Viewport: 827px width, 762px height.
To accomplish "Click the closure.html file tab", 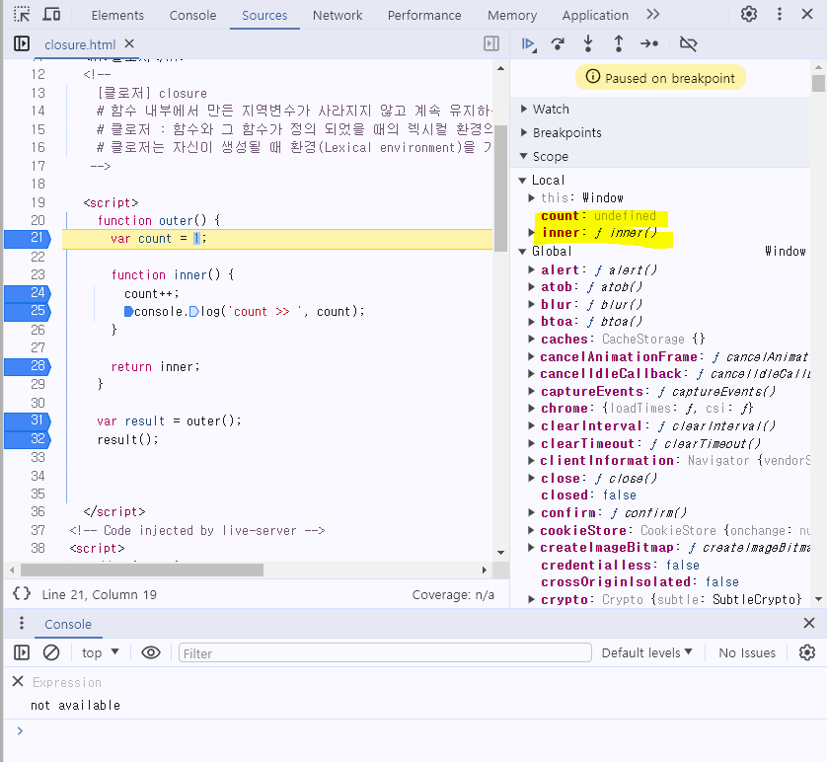I will [80, 44].
